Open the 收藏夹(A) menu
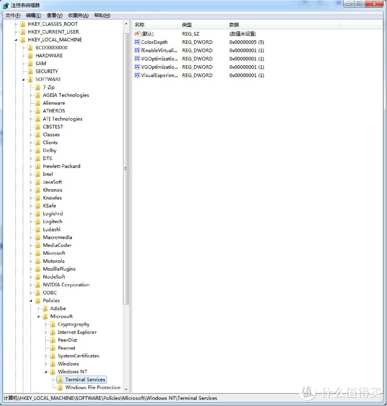 click(x=78, y=15)
